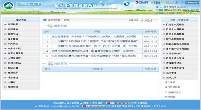Click the green call icon after 02-25505959

point(106,106)
